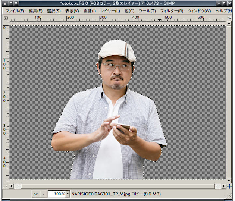
Task: Click the third button at title bar left
Action: tap(16, 3)
